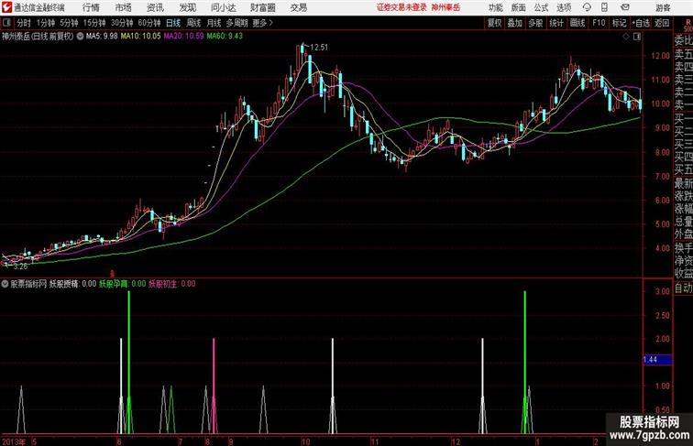
Task: Toggle the left panel layout icon
Action: [6, 23]
